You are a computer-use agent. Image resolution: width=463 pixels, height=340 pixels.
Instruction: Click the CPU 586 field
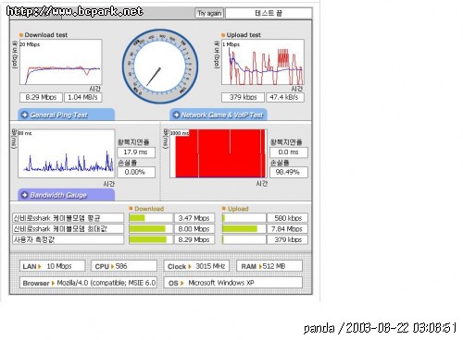pyautogui.click(x=124, y=266)
